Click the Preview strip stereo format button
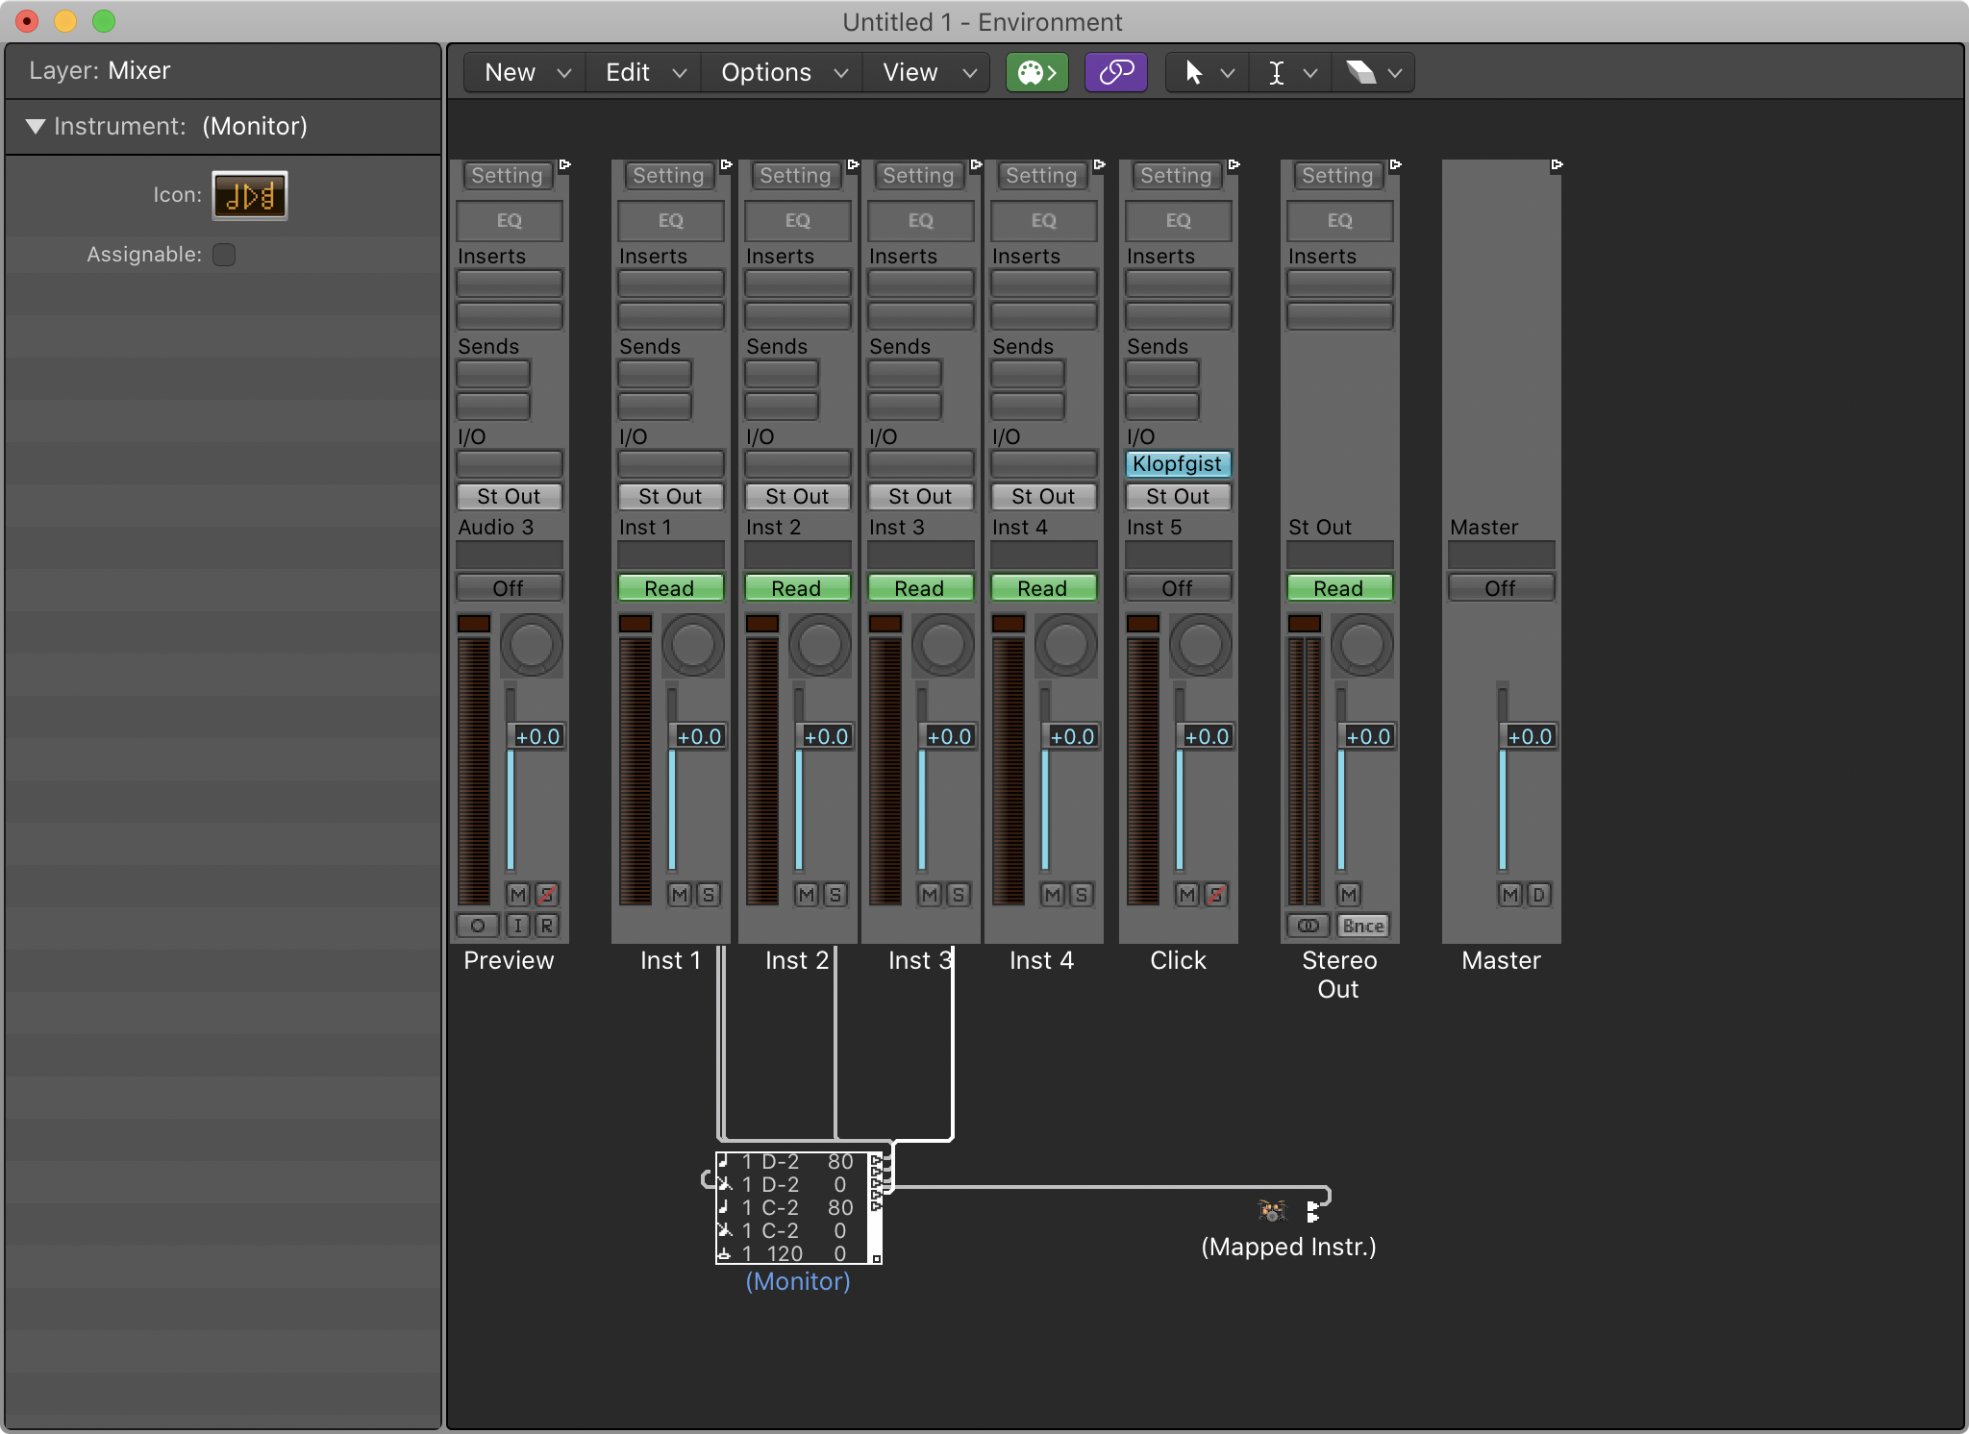This screenshot has width=1969, height=1434. (x=477, y=926)
